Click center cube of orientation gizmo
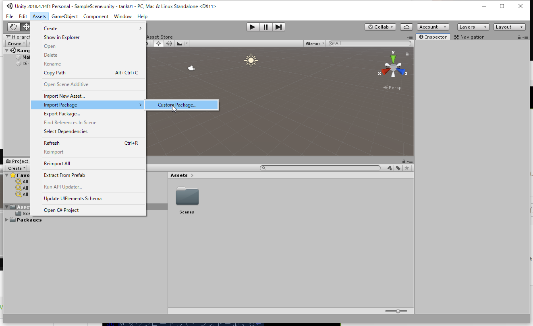This screenshot has width=533, height=326. click(x=393, y=68)
